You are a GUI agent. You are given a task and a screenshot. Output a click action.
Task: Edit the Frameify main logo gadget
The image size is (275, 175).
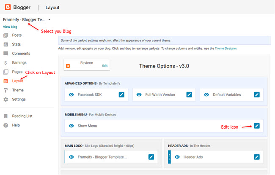151,157
